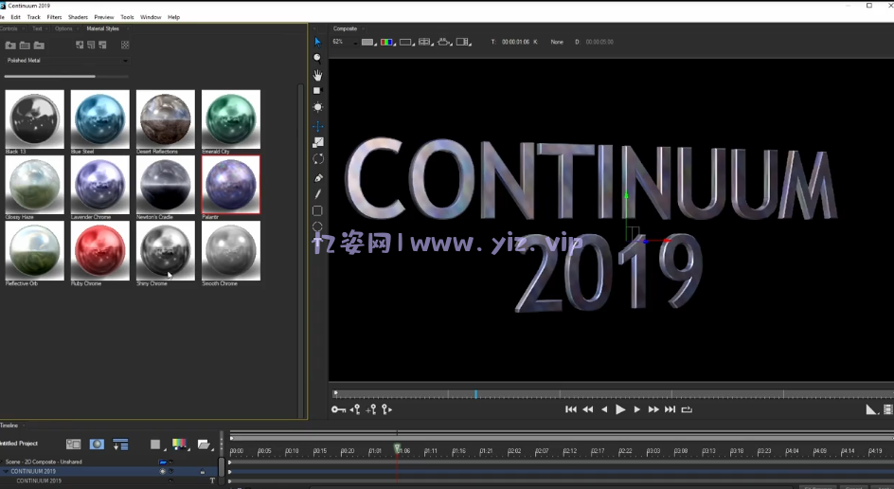The height and width of the screenshot is (489, 894).
Task: Go to the first frame
Action: point(571,409)
